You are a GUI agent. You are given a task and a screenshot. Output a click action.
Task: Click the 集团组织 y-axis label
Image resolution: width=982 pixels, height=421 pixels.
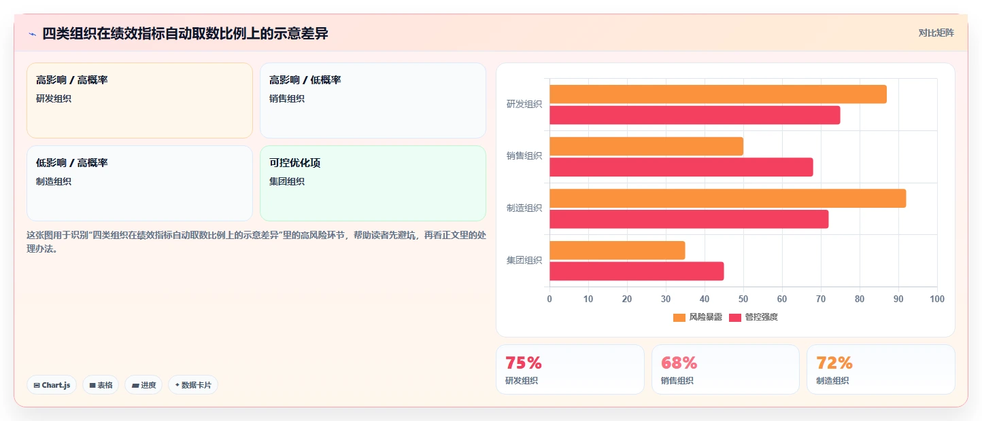click(x=524, y=260)
